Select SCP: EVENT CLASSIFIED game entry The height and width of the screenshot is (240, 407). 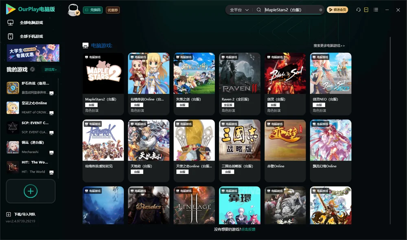[x=31, y=127]
